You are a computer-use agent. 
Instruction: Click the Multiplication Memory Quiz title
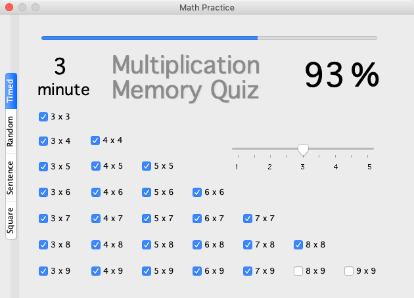click(186, 77)
